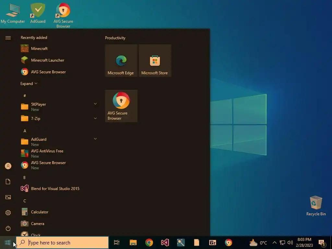Open File Explorer from the taskbar

click(133, 243)
